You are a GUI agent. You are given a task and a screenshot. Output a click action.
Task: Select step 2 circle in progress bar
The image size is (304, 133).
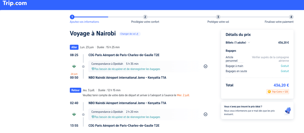pyautogui.click(x=145, y=17)
